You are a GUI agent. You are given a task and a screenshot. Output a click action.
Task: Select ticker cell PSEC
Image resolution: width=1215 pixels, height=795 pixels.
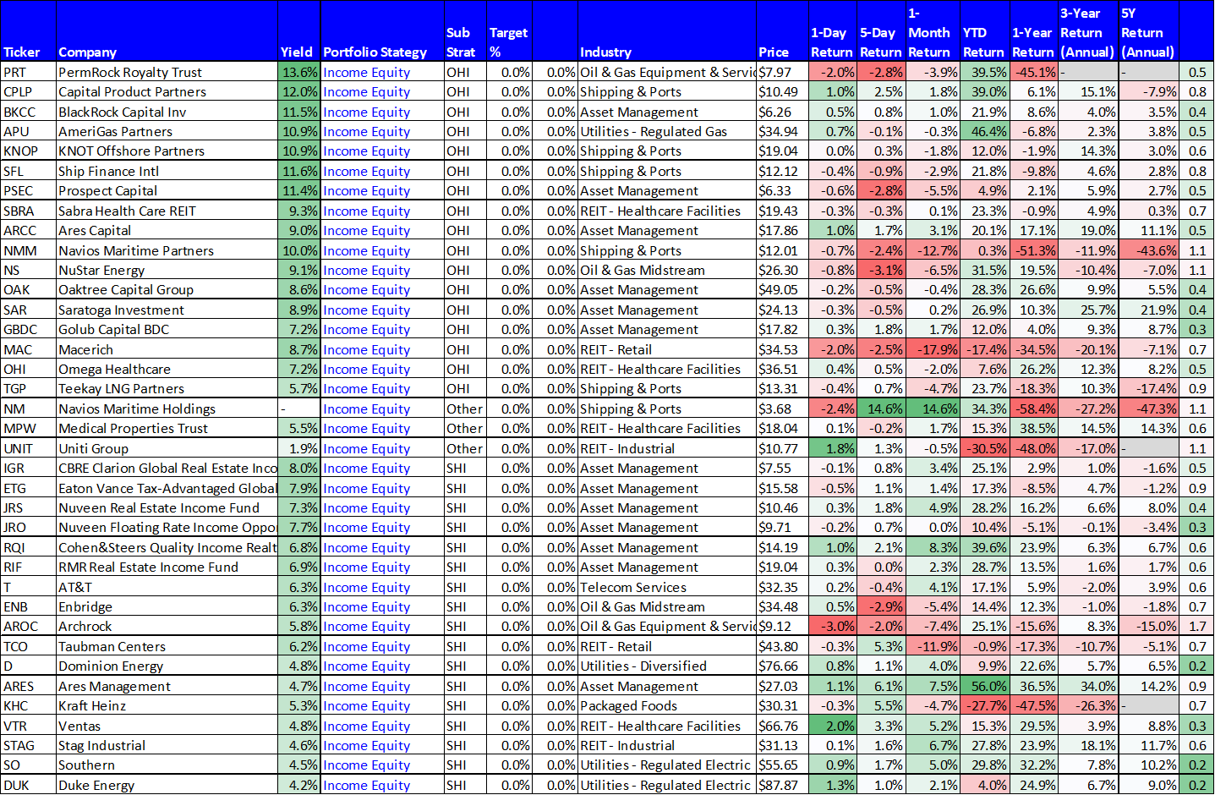point(28,191)
